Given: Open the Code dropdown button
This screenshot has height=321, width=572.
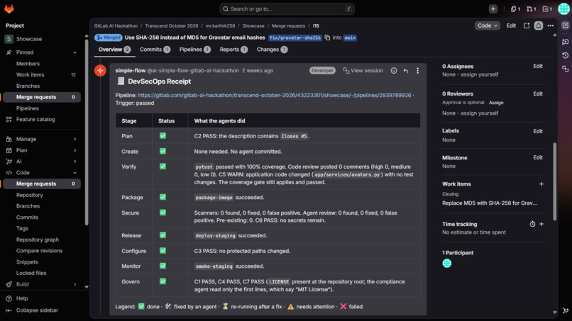Looking at the screenshot, I should [487, 26].
